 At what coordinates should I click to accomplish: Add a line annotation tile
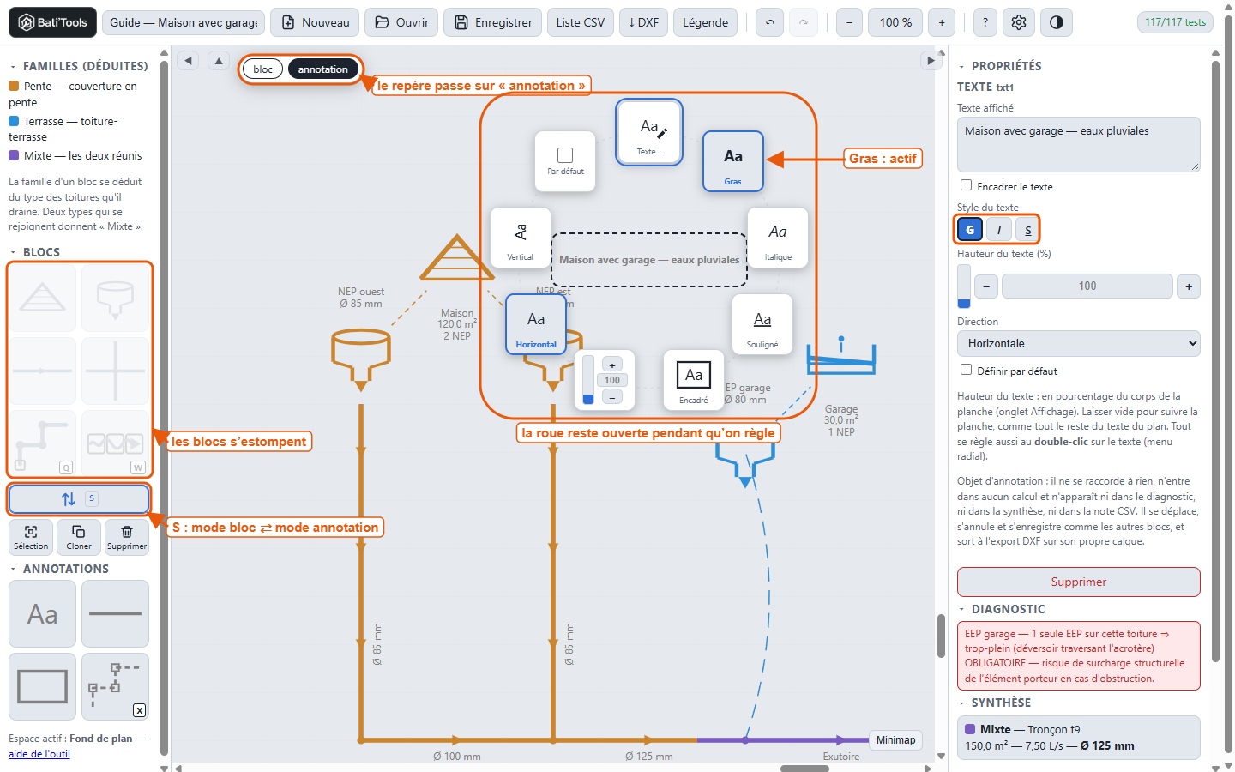pos(115,614)
